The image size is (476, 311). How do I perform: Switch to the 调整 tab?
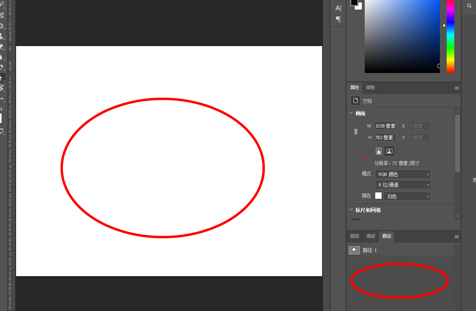[x=370, y=88]
